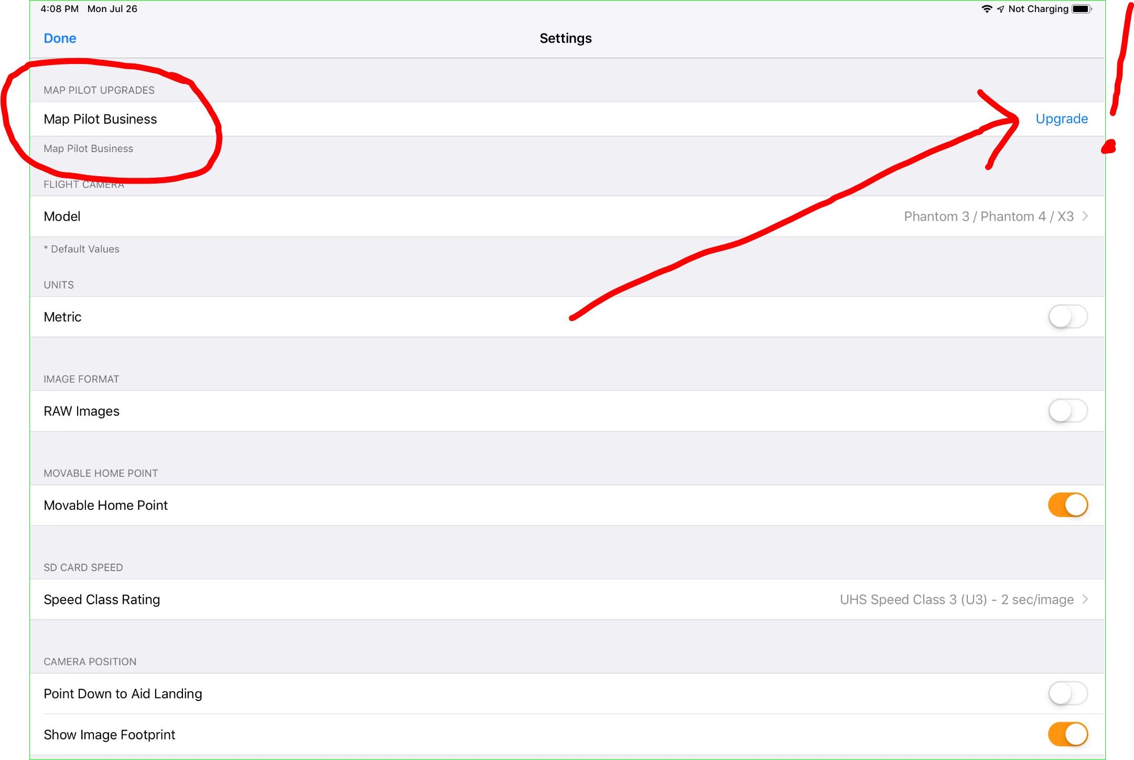Tap the Not Charging status text
This screenshot has width=1134, height=760.
pos(1038,9)
